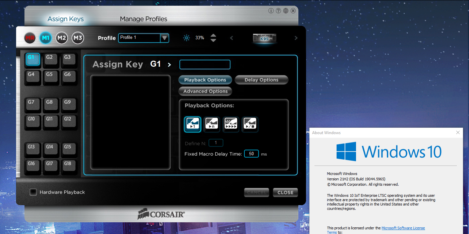469x234 pixels.
Task: Open help with the question mark icon
Action: [278, 11]
